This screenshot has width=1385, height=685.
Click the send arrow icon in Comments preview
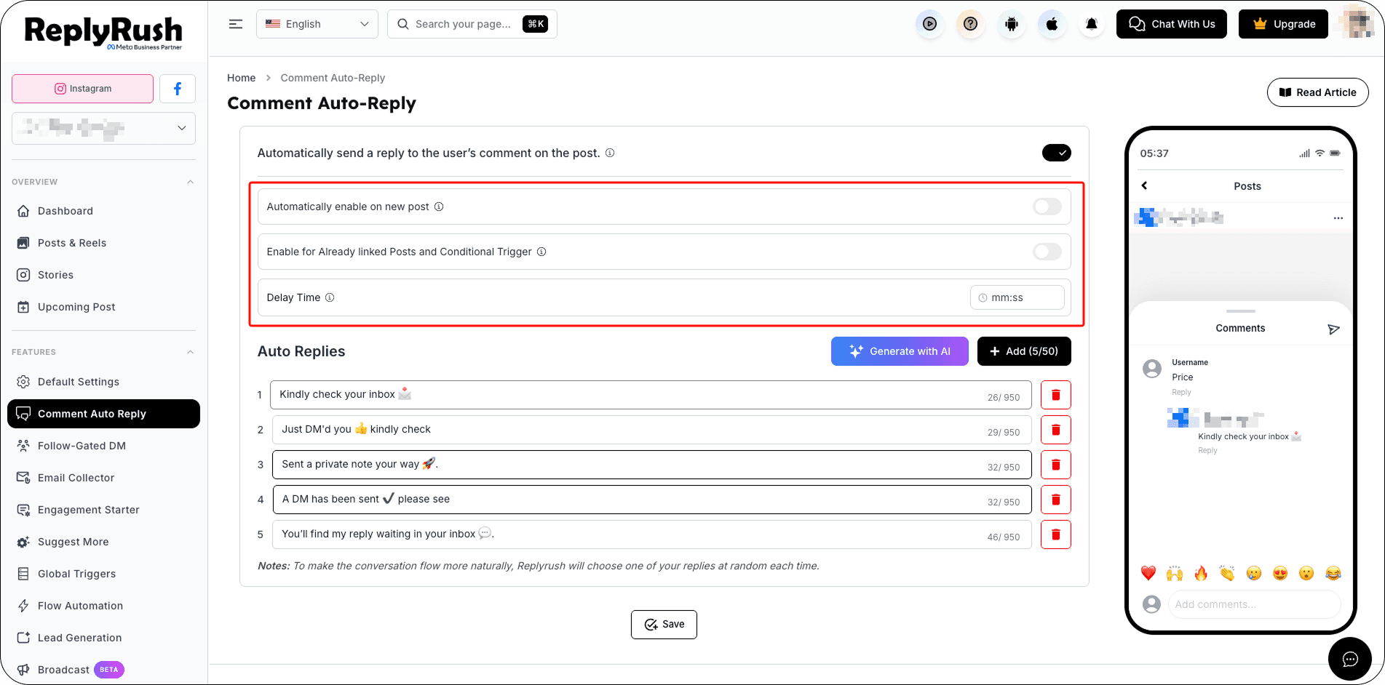click(x=1333, y=329)
